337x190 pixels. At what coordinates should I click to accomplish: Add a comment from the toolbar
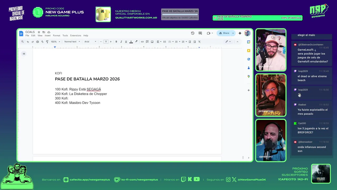click(147, 42)
